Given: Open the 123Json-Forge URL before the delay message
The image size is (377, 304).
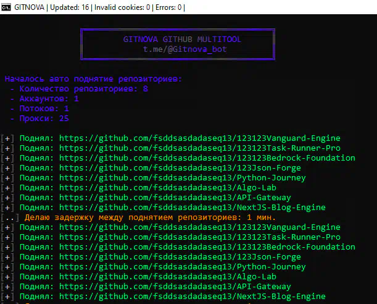Looking at the screenshot, I should [x=180, y=168].
